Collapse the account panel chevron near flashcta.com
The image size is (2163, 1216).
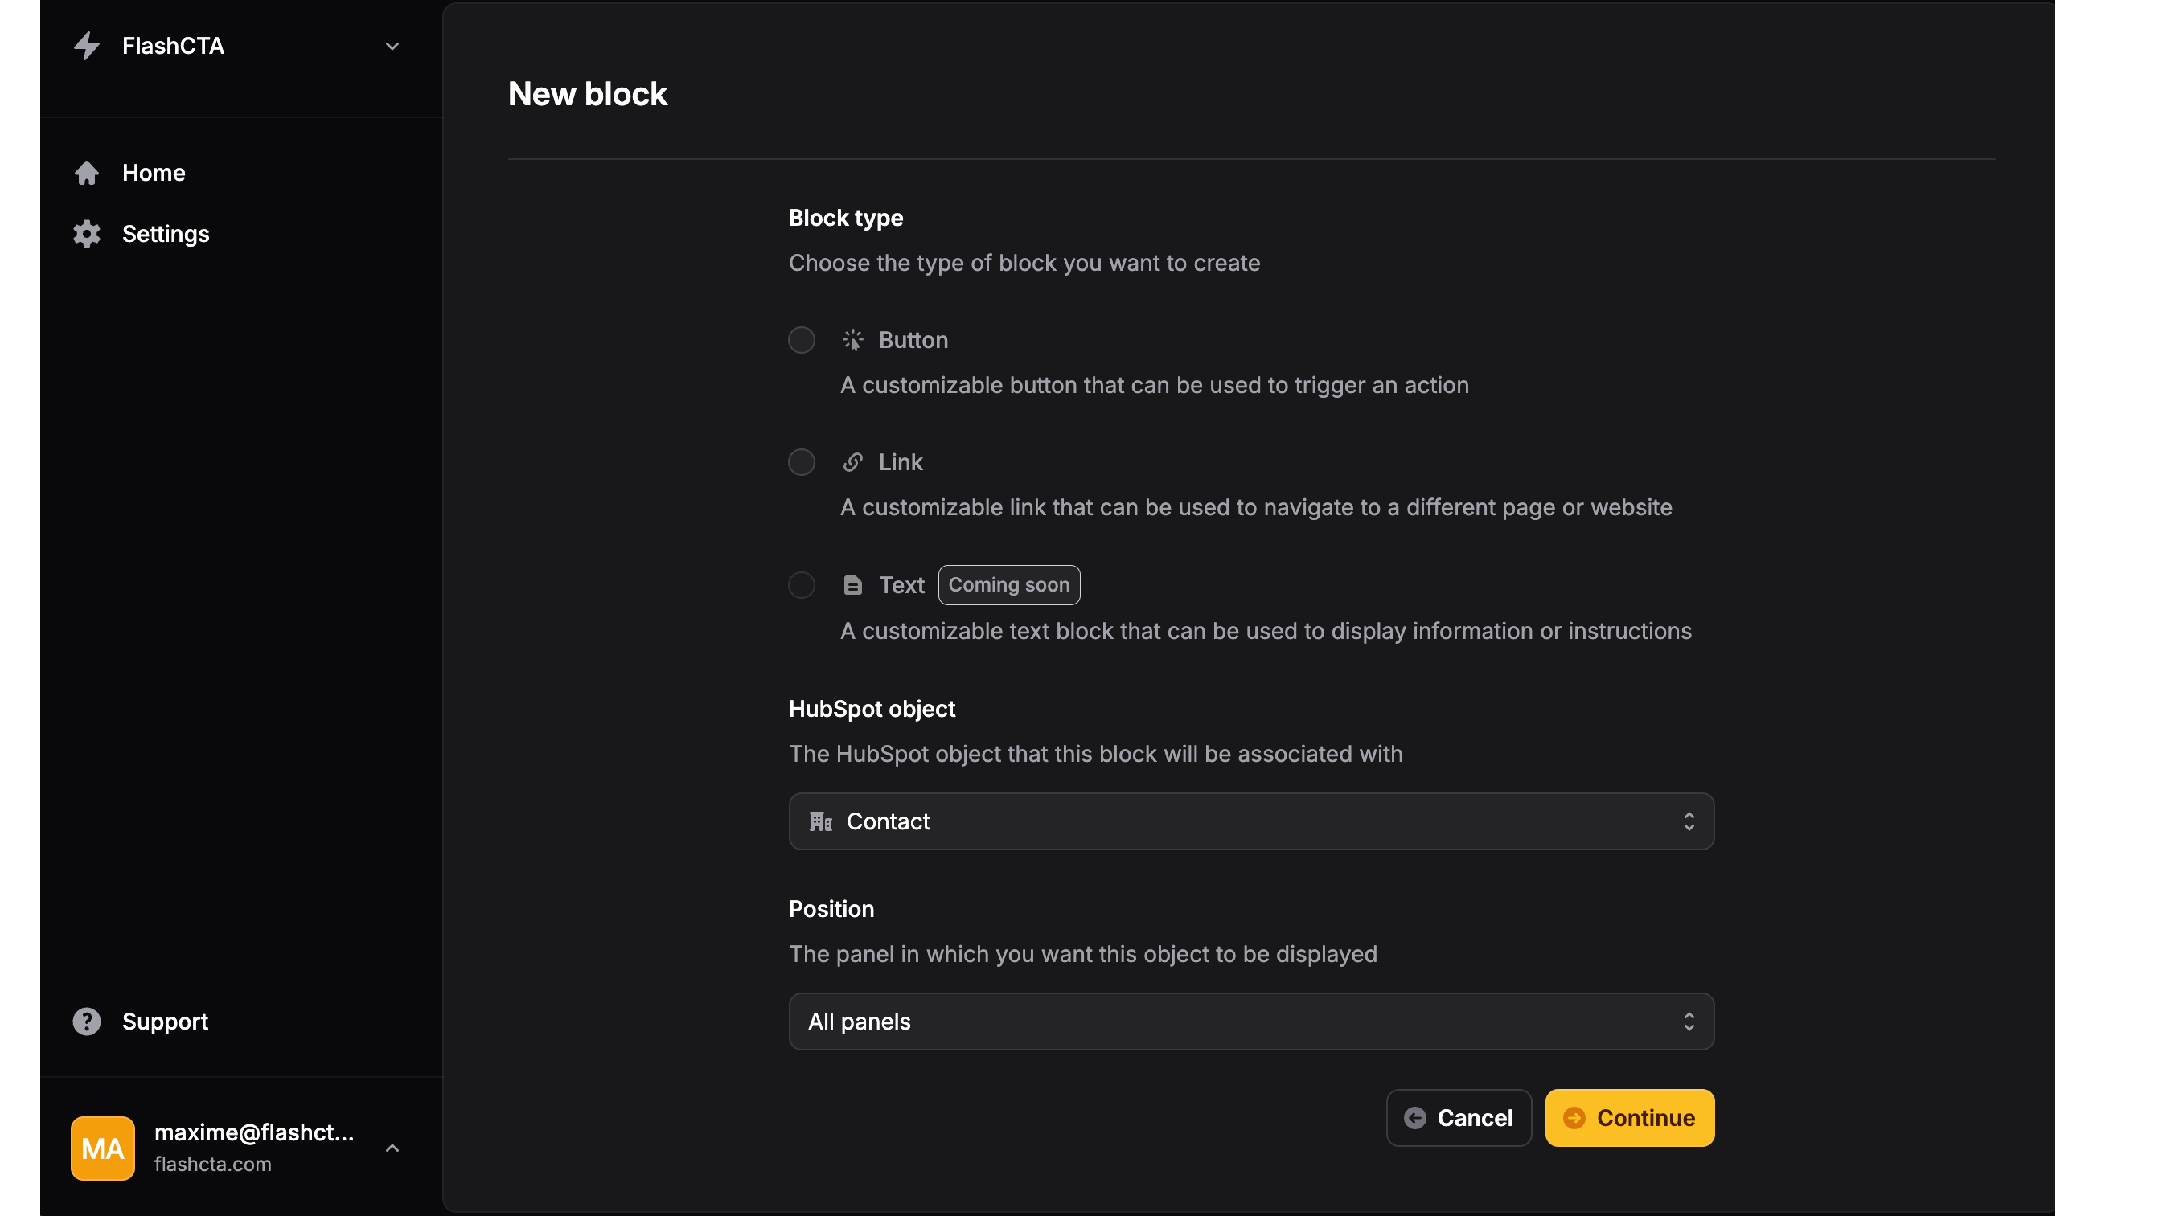pos(392,1148)
